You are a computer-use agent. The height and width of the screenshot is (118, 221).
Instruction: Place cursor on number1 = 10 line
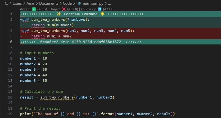point(33,58)
